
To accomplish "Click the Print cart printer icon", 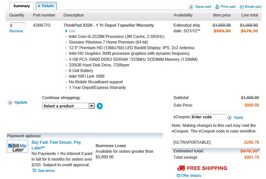I will click(217, 7).
